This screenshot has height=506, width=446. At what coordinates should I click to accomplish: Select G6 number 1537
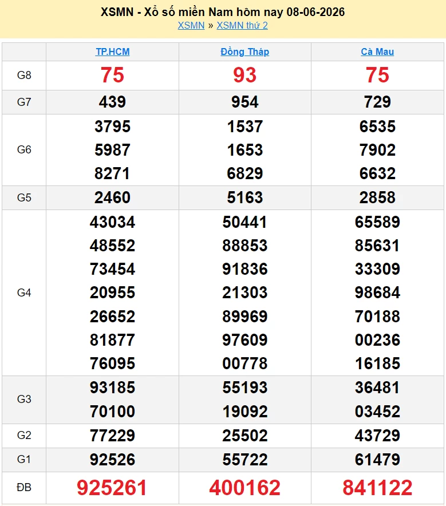[x=244, y=126]
